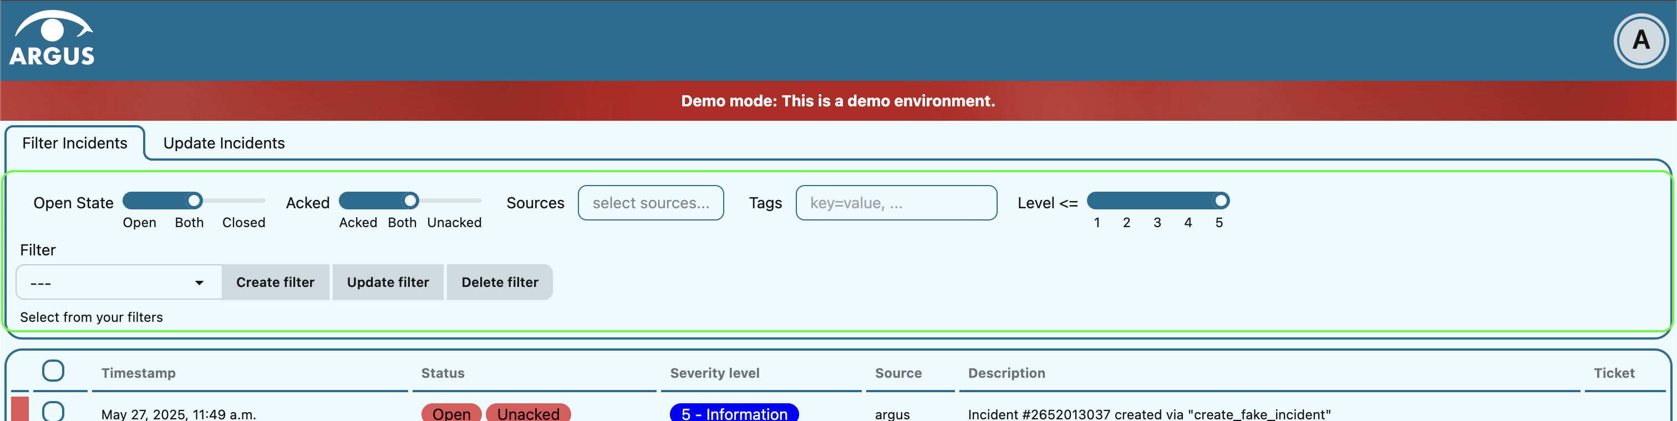Click the Description column header
This screenshot has width=1677, height=421.
coord(1007,373)
